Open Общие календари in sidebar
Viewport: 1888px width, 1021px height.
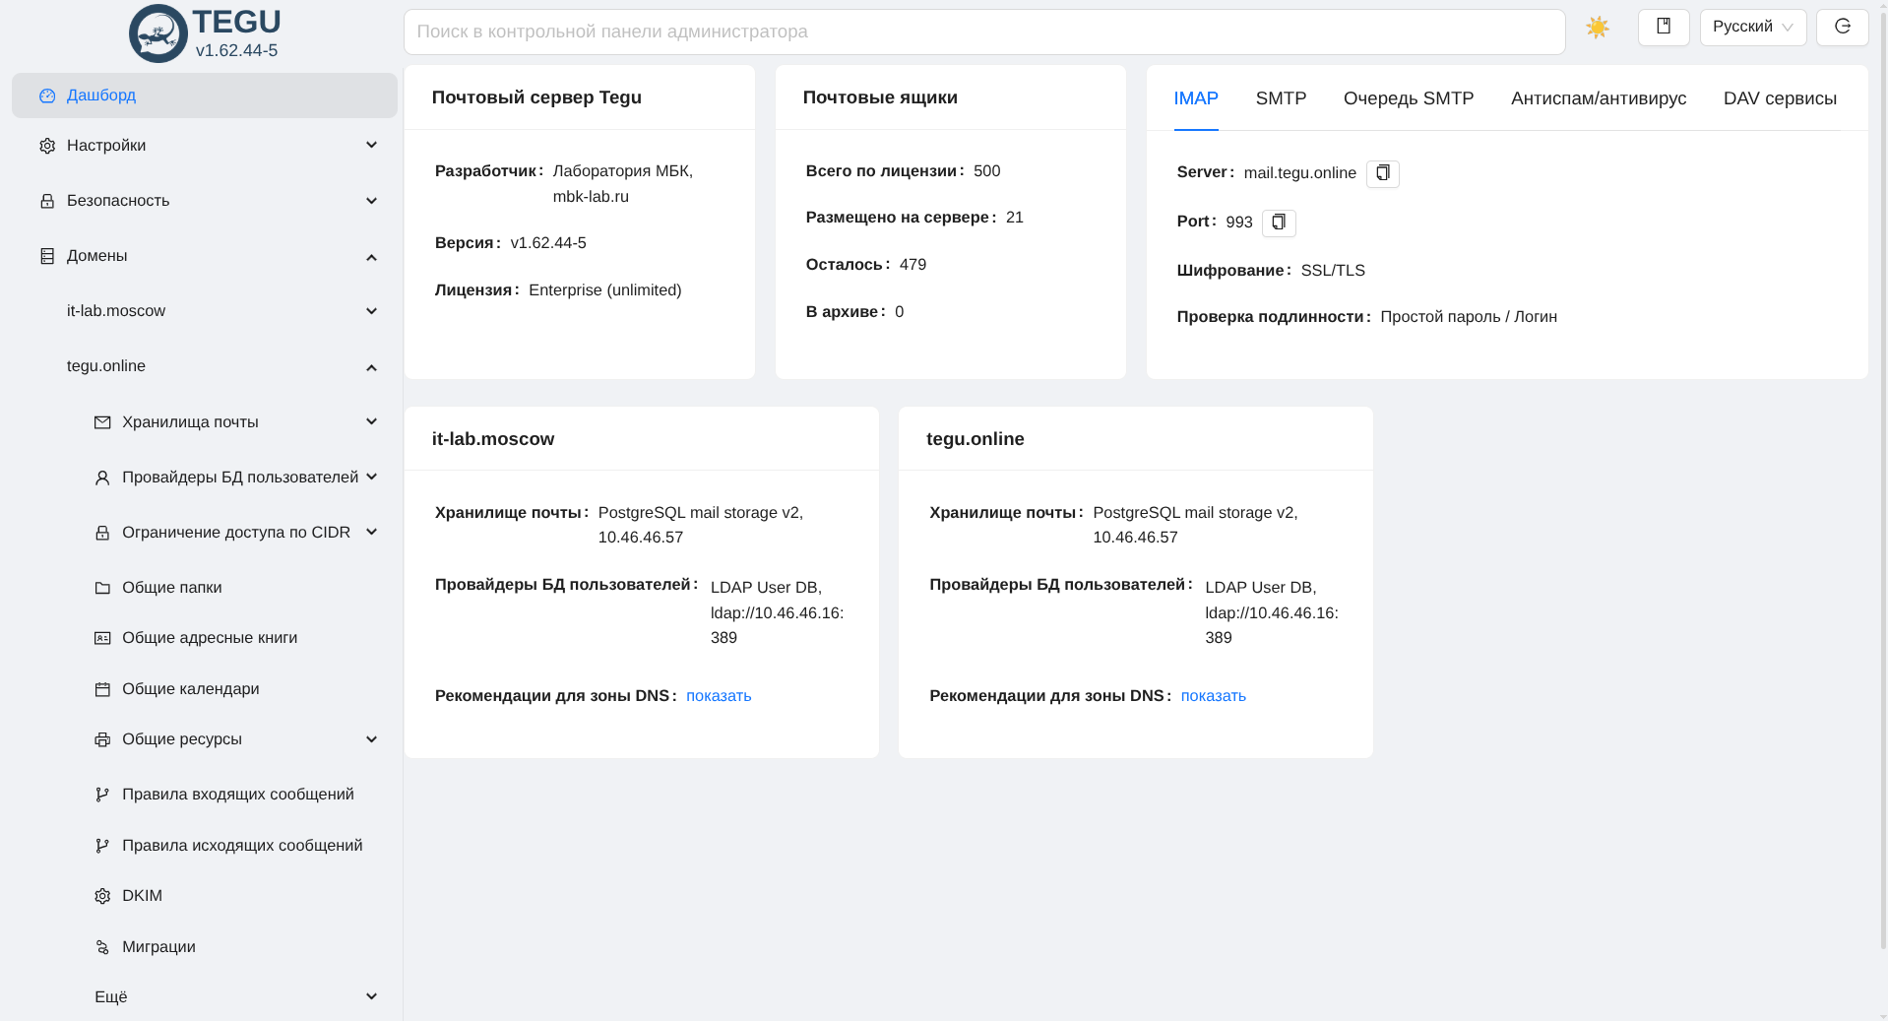click(190, 689)
